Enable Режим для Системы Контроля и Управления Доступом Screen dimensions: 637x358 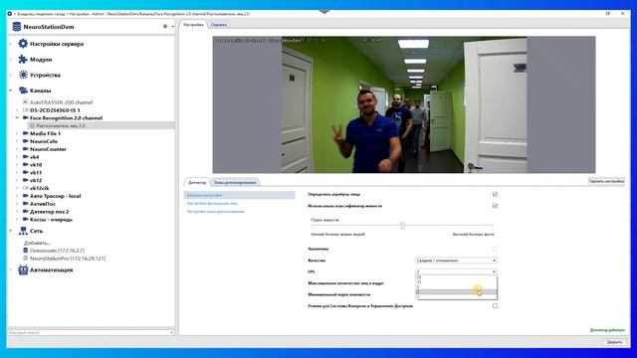pos(495,305)
